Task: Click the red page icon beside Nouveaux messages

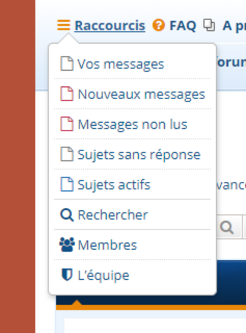Action: pos(67,94)
